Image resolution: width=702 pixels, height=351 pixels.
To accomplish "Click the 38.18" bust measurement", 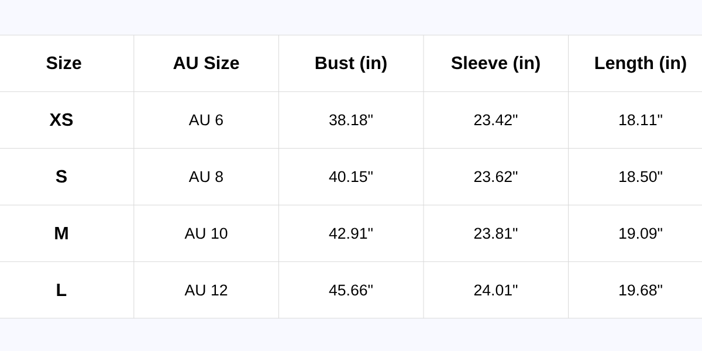I will click(x=351, y=120).
